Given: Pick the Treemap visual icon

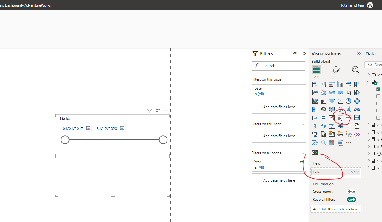Looking at the screenshot, I should pyautogui.click(x=315, y=109).
